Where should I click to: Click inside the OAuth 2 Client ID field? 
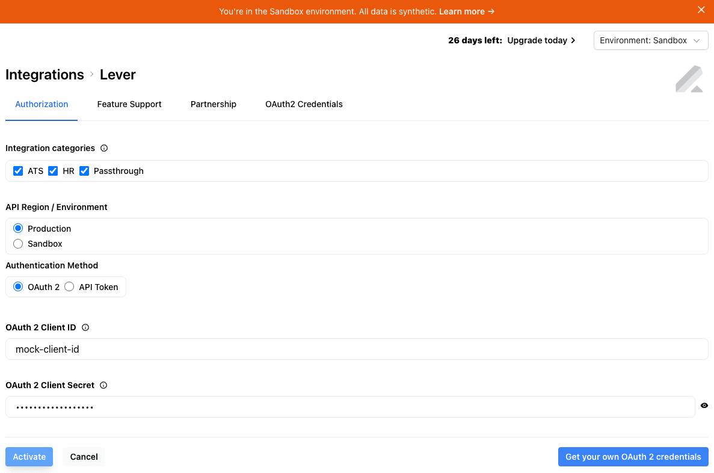tap(241, 349)
